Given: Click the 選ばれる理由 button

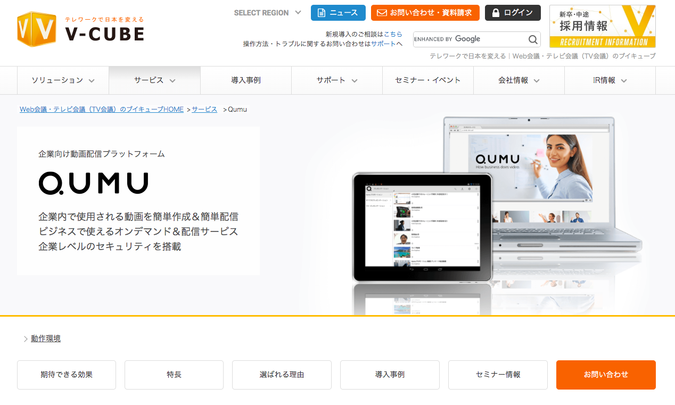Looking at the screenshot, I should [282, 375].
